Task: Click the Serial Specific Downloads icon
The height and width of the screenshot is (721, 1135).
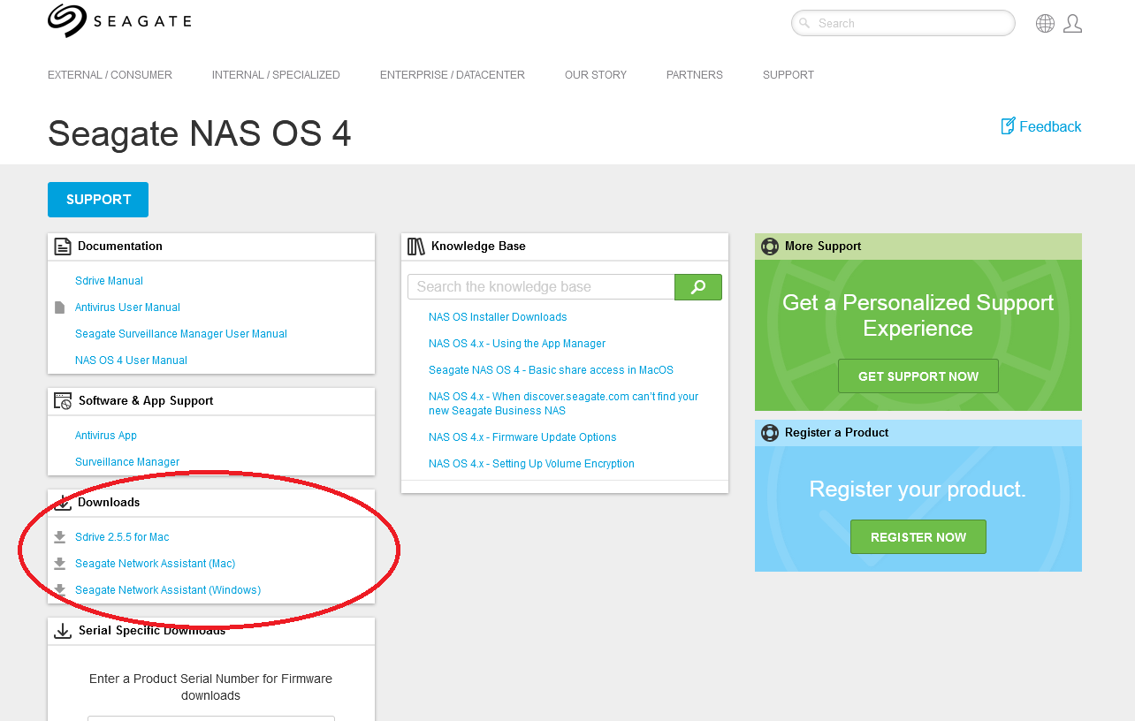Action: pyautogui.click(x=63, y=631)
